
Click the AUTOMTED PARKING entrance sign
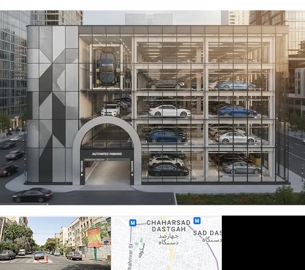pyautogui.click(x=107, y=154)
